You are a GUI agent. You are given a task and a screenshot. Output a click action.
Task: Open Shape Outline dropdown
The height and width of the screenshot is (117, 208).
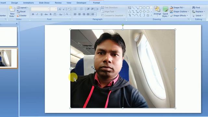[x=179, y=12]
